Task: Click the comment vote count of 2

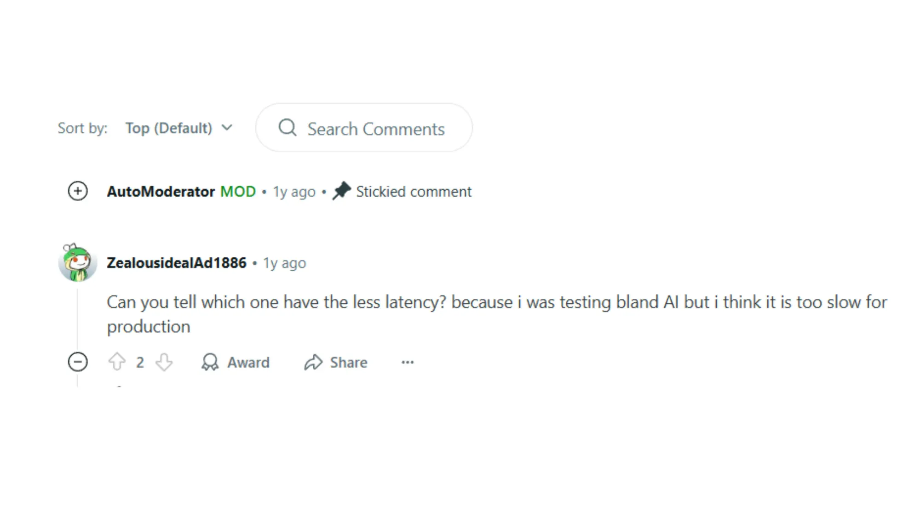Action: coord(140,362)
